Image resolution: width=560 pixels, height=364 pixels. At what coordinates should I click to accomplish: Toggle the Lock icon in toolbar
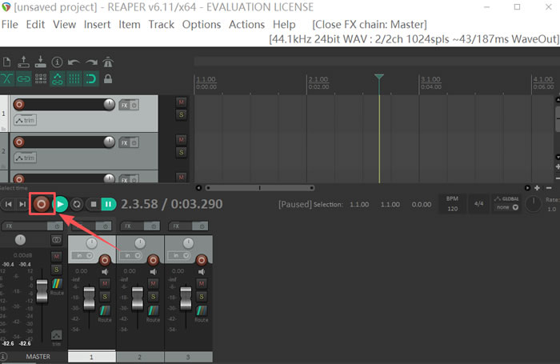tap(108, 78)
